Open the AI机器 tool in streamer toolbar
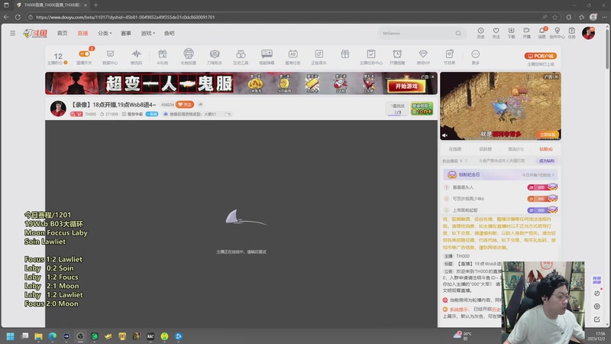 [162, 57]
